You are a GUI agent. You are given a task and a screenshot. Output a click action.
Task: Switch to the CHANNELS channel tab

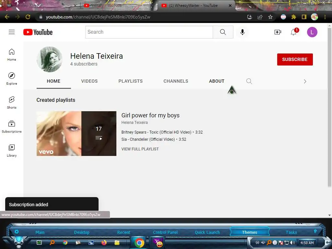(x=176, y=81)
